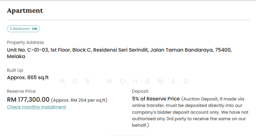
Task: Click the Reserve Price label
Action: click(x=21, y=91)
